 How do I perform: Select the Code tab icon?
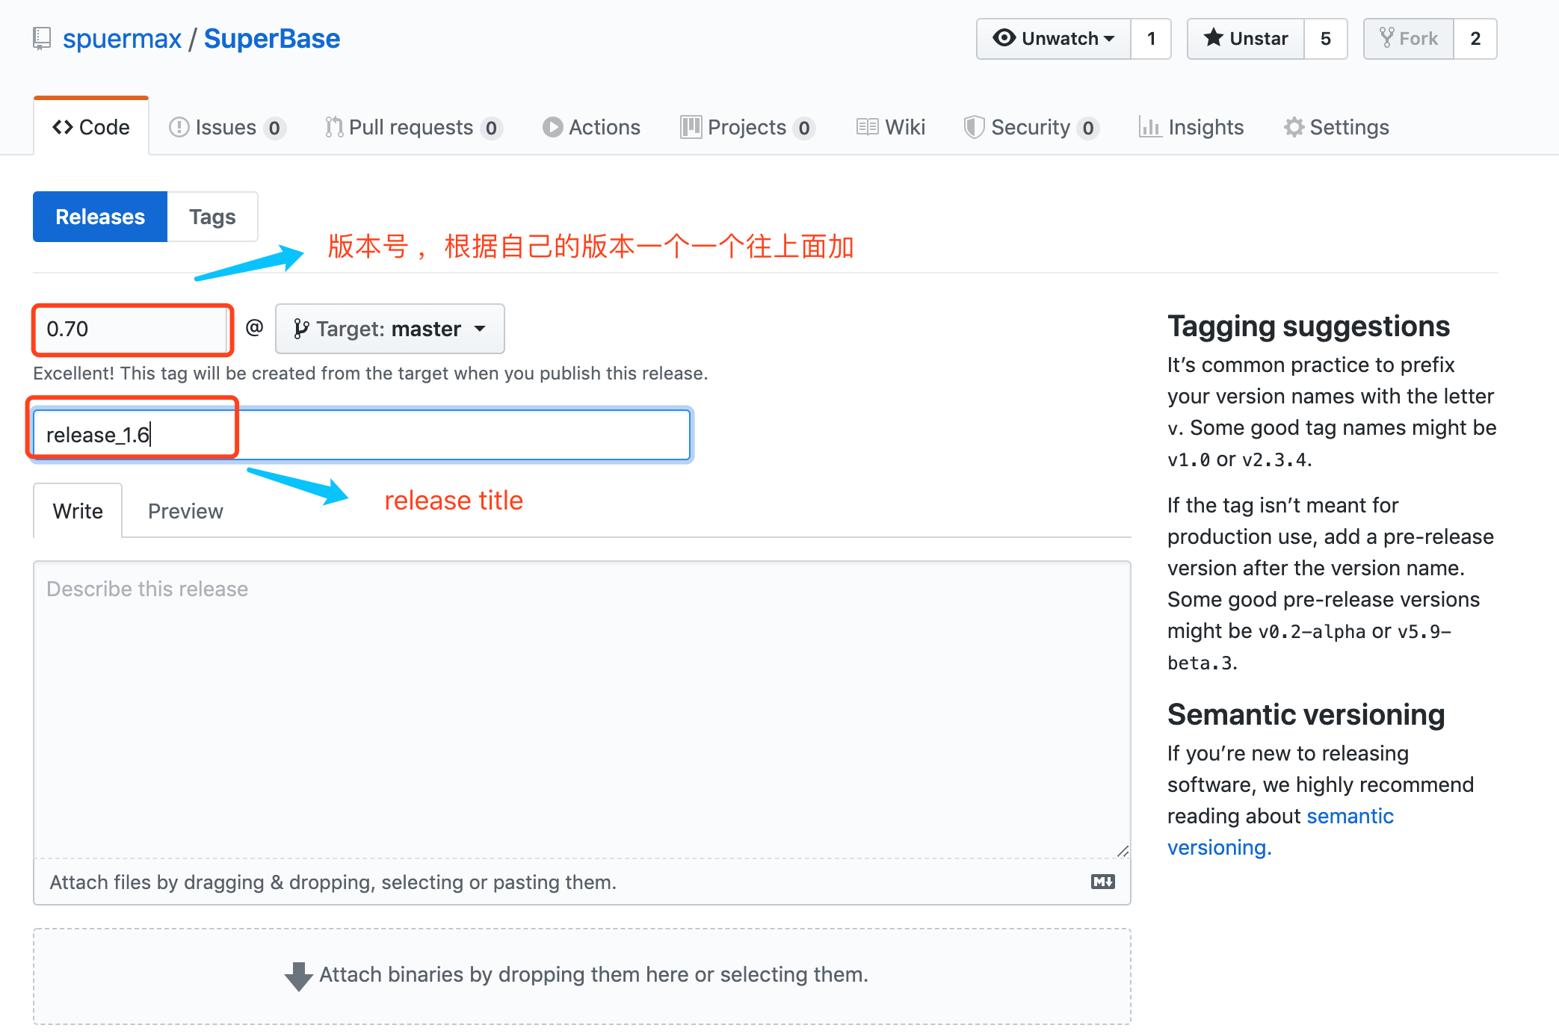(x=64, y=126)
